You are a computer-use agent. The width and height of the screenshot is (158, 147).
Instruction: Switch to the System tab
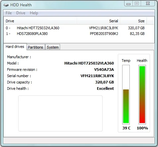[x=53, y=47]
